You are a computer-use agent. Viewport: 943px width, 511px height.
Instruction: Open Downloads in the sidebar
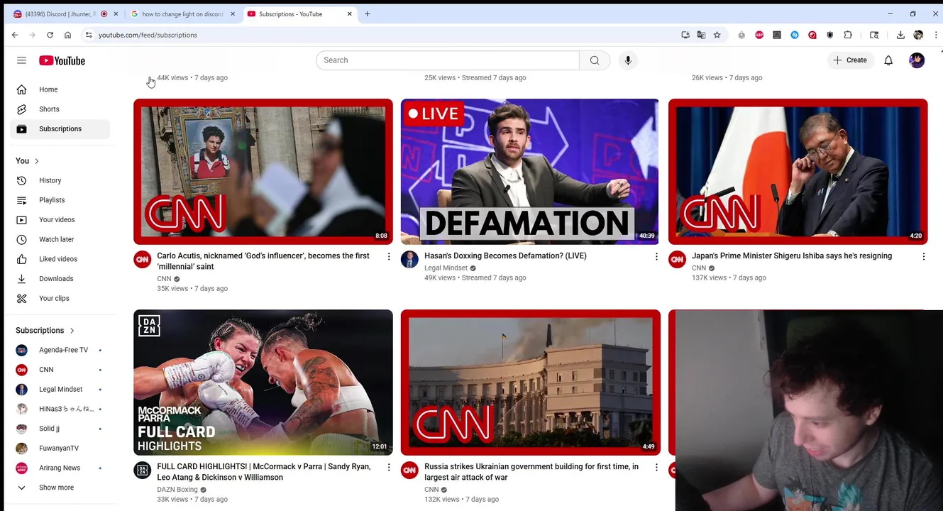coord(61,279)
